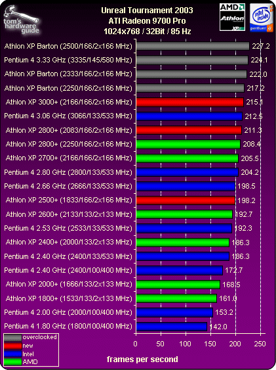Viewport: 276px width, 370px height.
Task: Click the Athlon XP Barton 2333 label
Action: click(x=68, y=74)
